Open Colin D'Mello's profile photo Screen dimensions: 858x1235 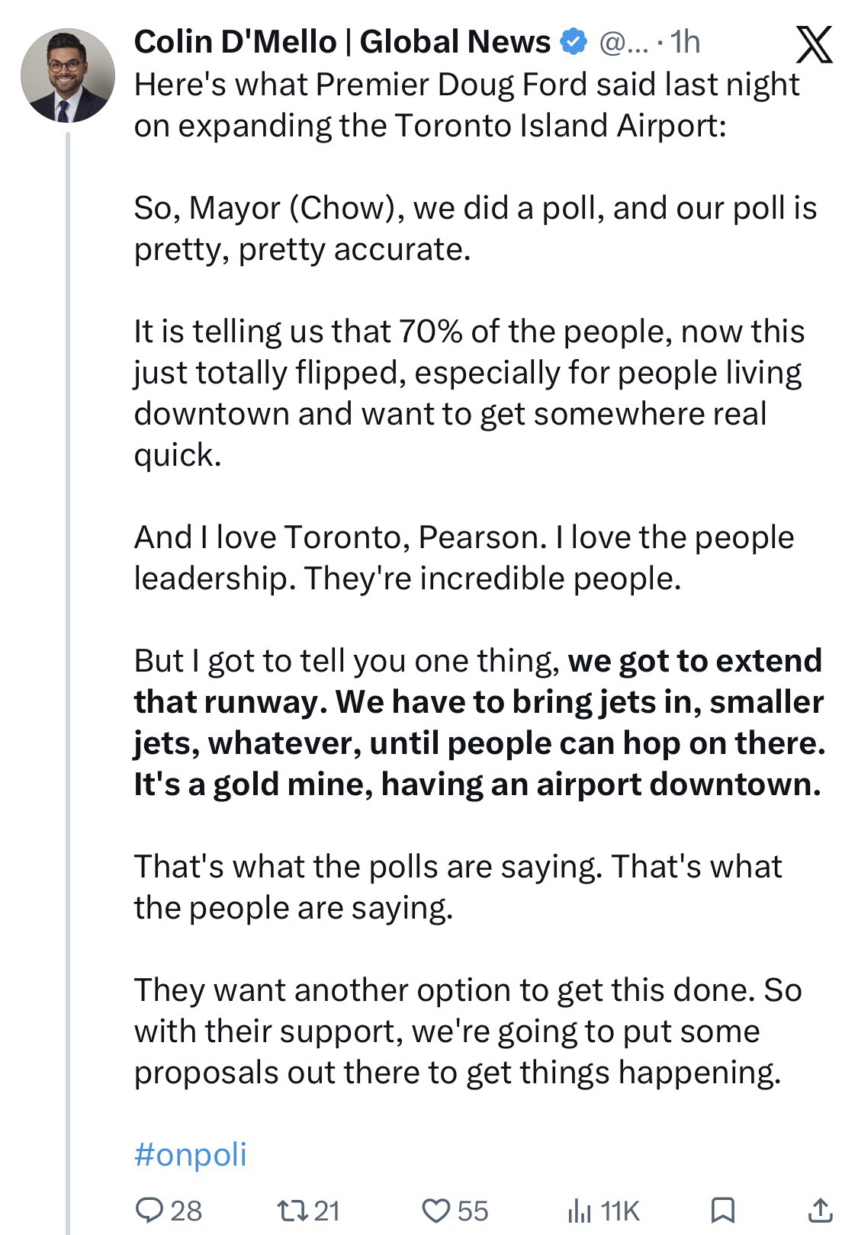point(67,76)
